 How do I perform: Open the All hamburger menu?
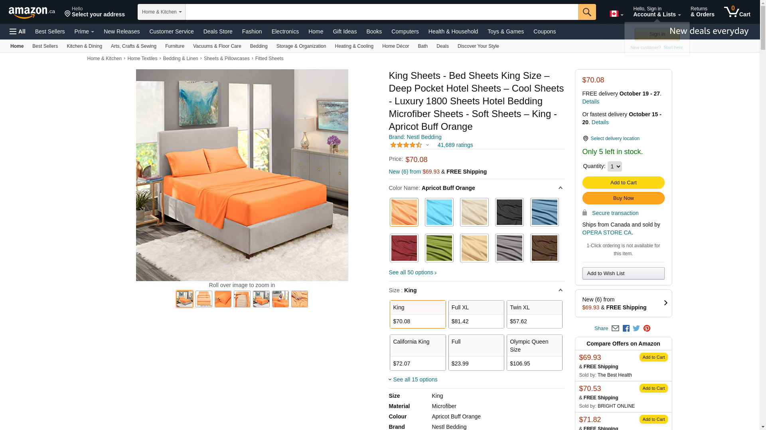tap(18, 31)
